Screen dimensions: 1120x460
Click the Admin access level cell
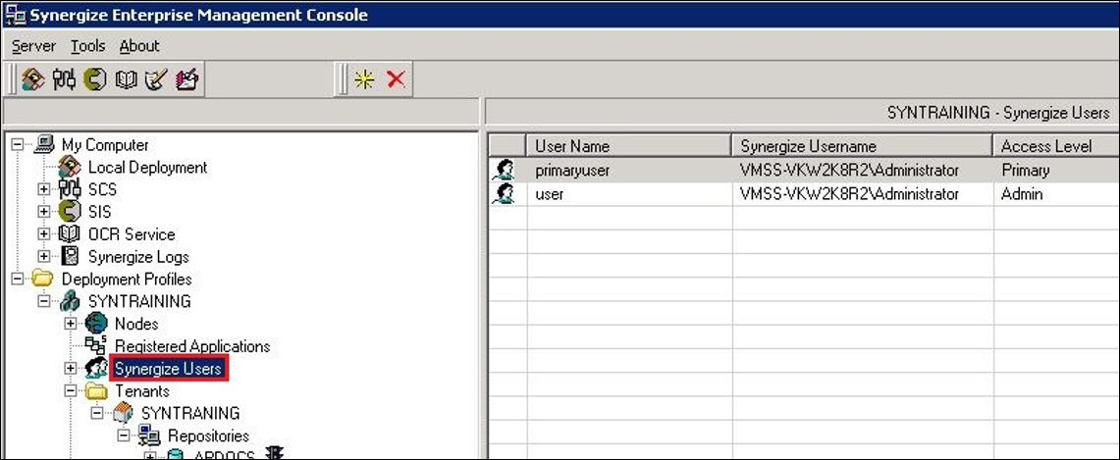click(x=1056, y=193)
